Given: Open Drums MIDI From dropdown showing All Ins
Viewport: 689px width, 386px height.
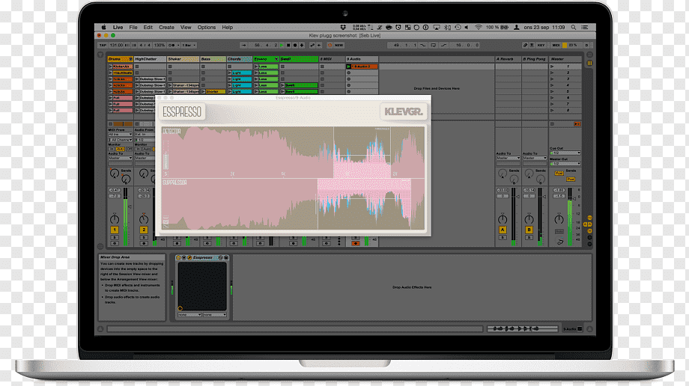Looking at the screenshot, I should pyautogui.click(x=121, y=135).
